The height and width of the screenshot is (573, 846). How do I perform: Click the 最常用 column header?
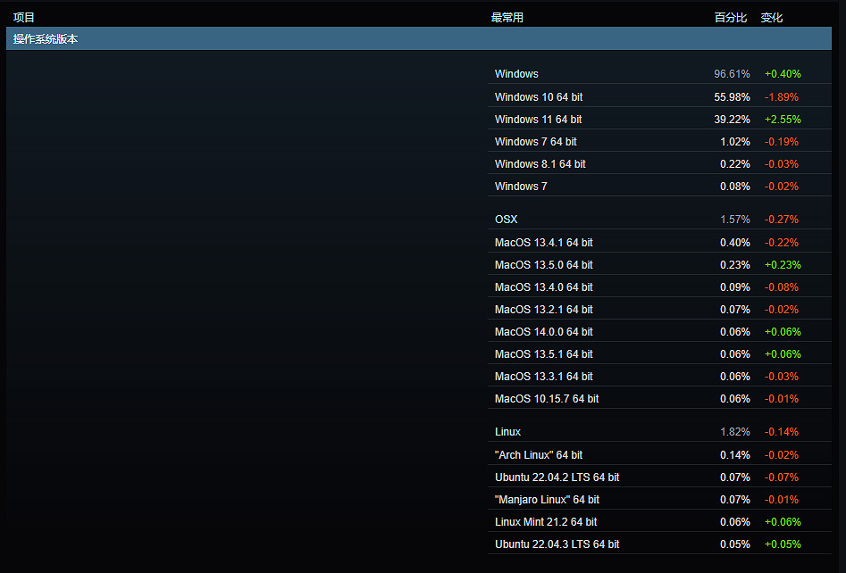(507, 17)
